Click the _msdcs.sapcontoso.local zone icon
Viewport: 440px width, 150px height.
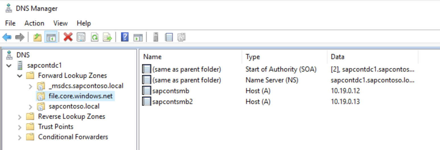click(x=41, y=86)
